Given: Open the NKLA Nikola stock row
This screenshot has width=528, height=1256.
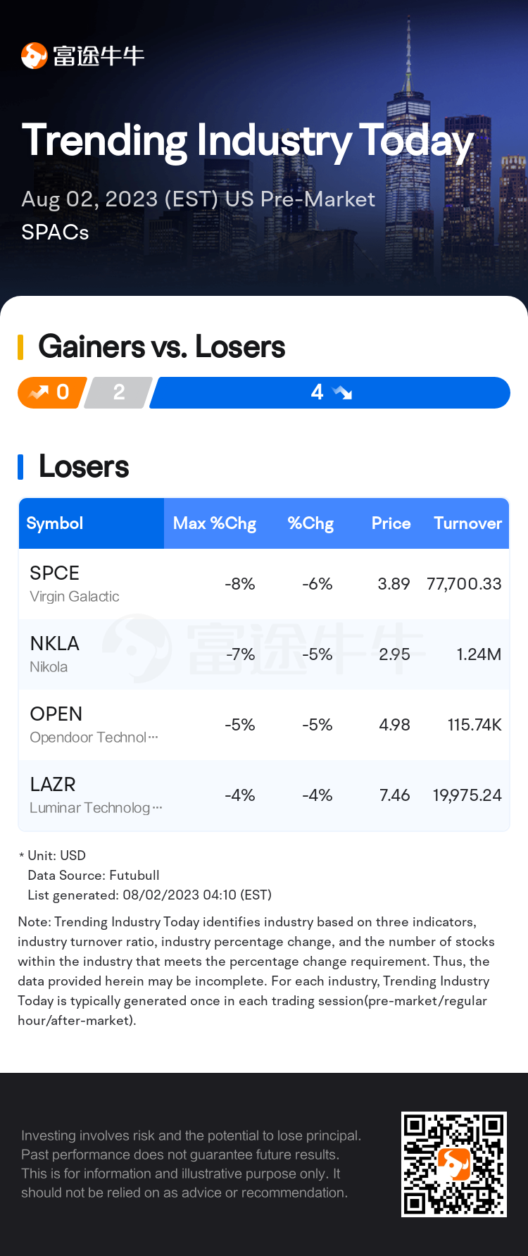Looking at the screenshot, I should click(x=264, y=654).
